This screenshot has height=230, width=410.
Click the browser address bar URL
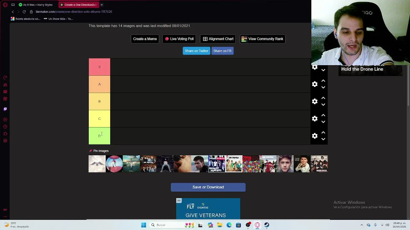[74, 12]
